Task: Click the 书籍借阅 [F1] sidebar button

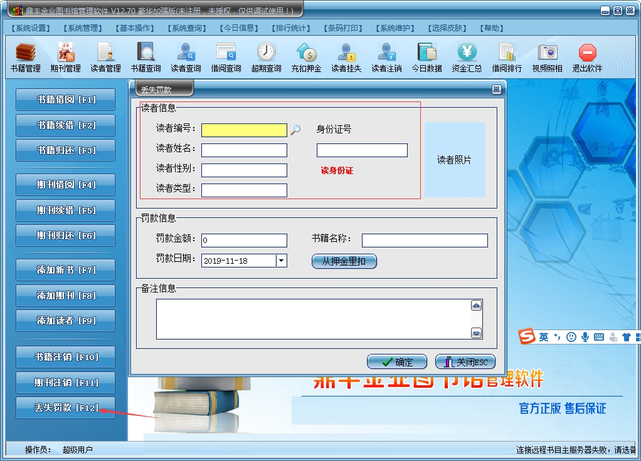Action: click(65, 100)
